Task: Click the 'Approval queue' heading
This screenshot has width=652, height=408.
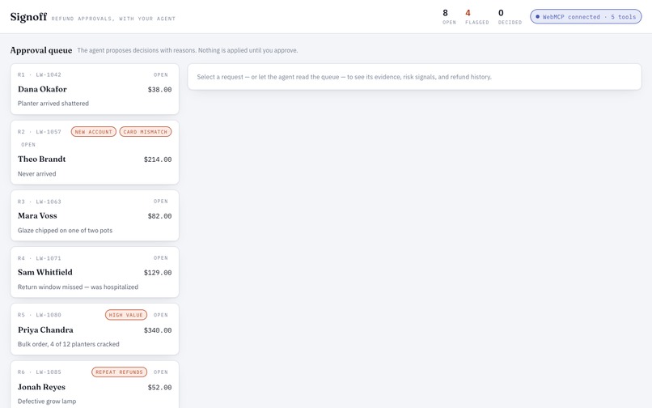Action: (x=41, y=50)
